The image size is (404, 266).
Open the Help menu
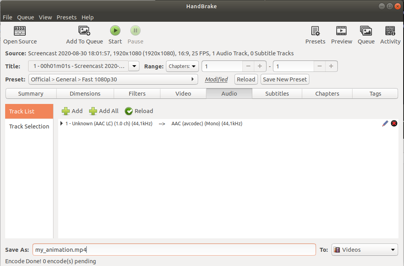88,17
